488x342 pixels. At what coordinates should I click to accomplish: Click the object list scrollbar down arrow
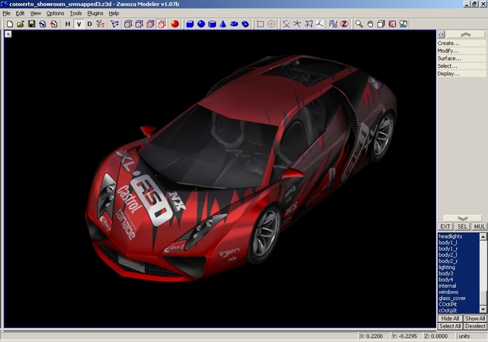483,311
